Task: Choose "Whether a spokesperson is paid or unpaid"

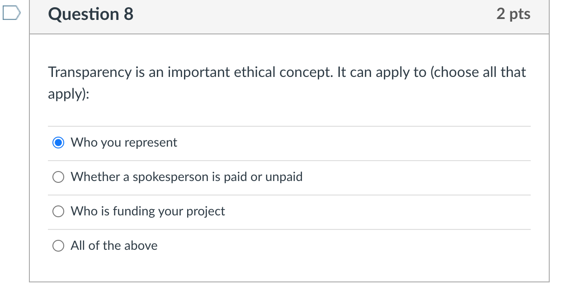Action: point(58,177)
